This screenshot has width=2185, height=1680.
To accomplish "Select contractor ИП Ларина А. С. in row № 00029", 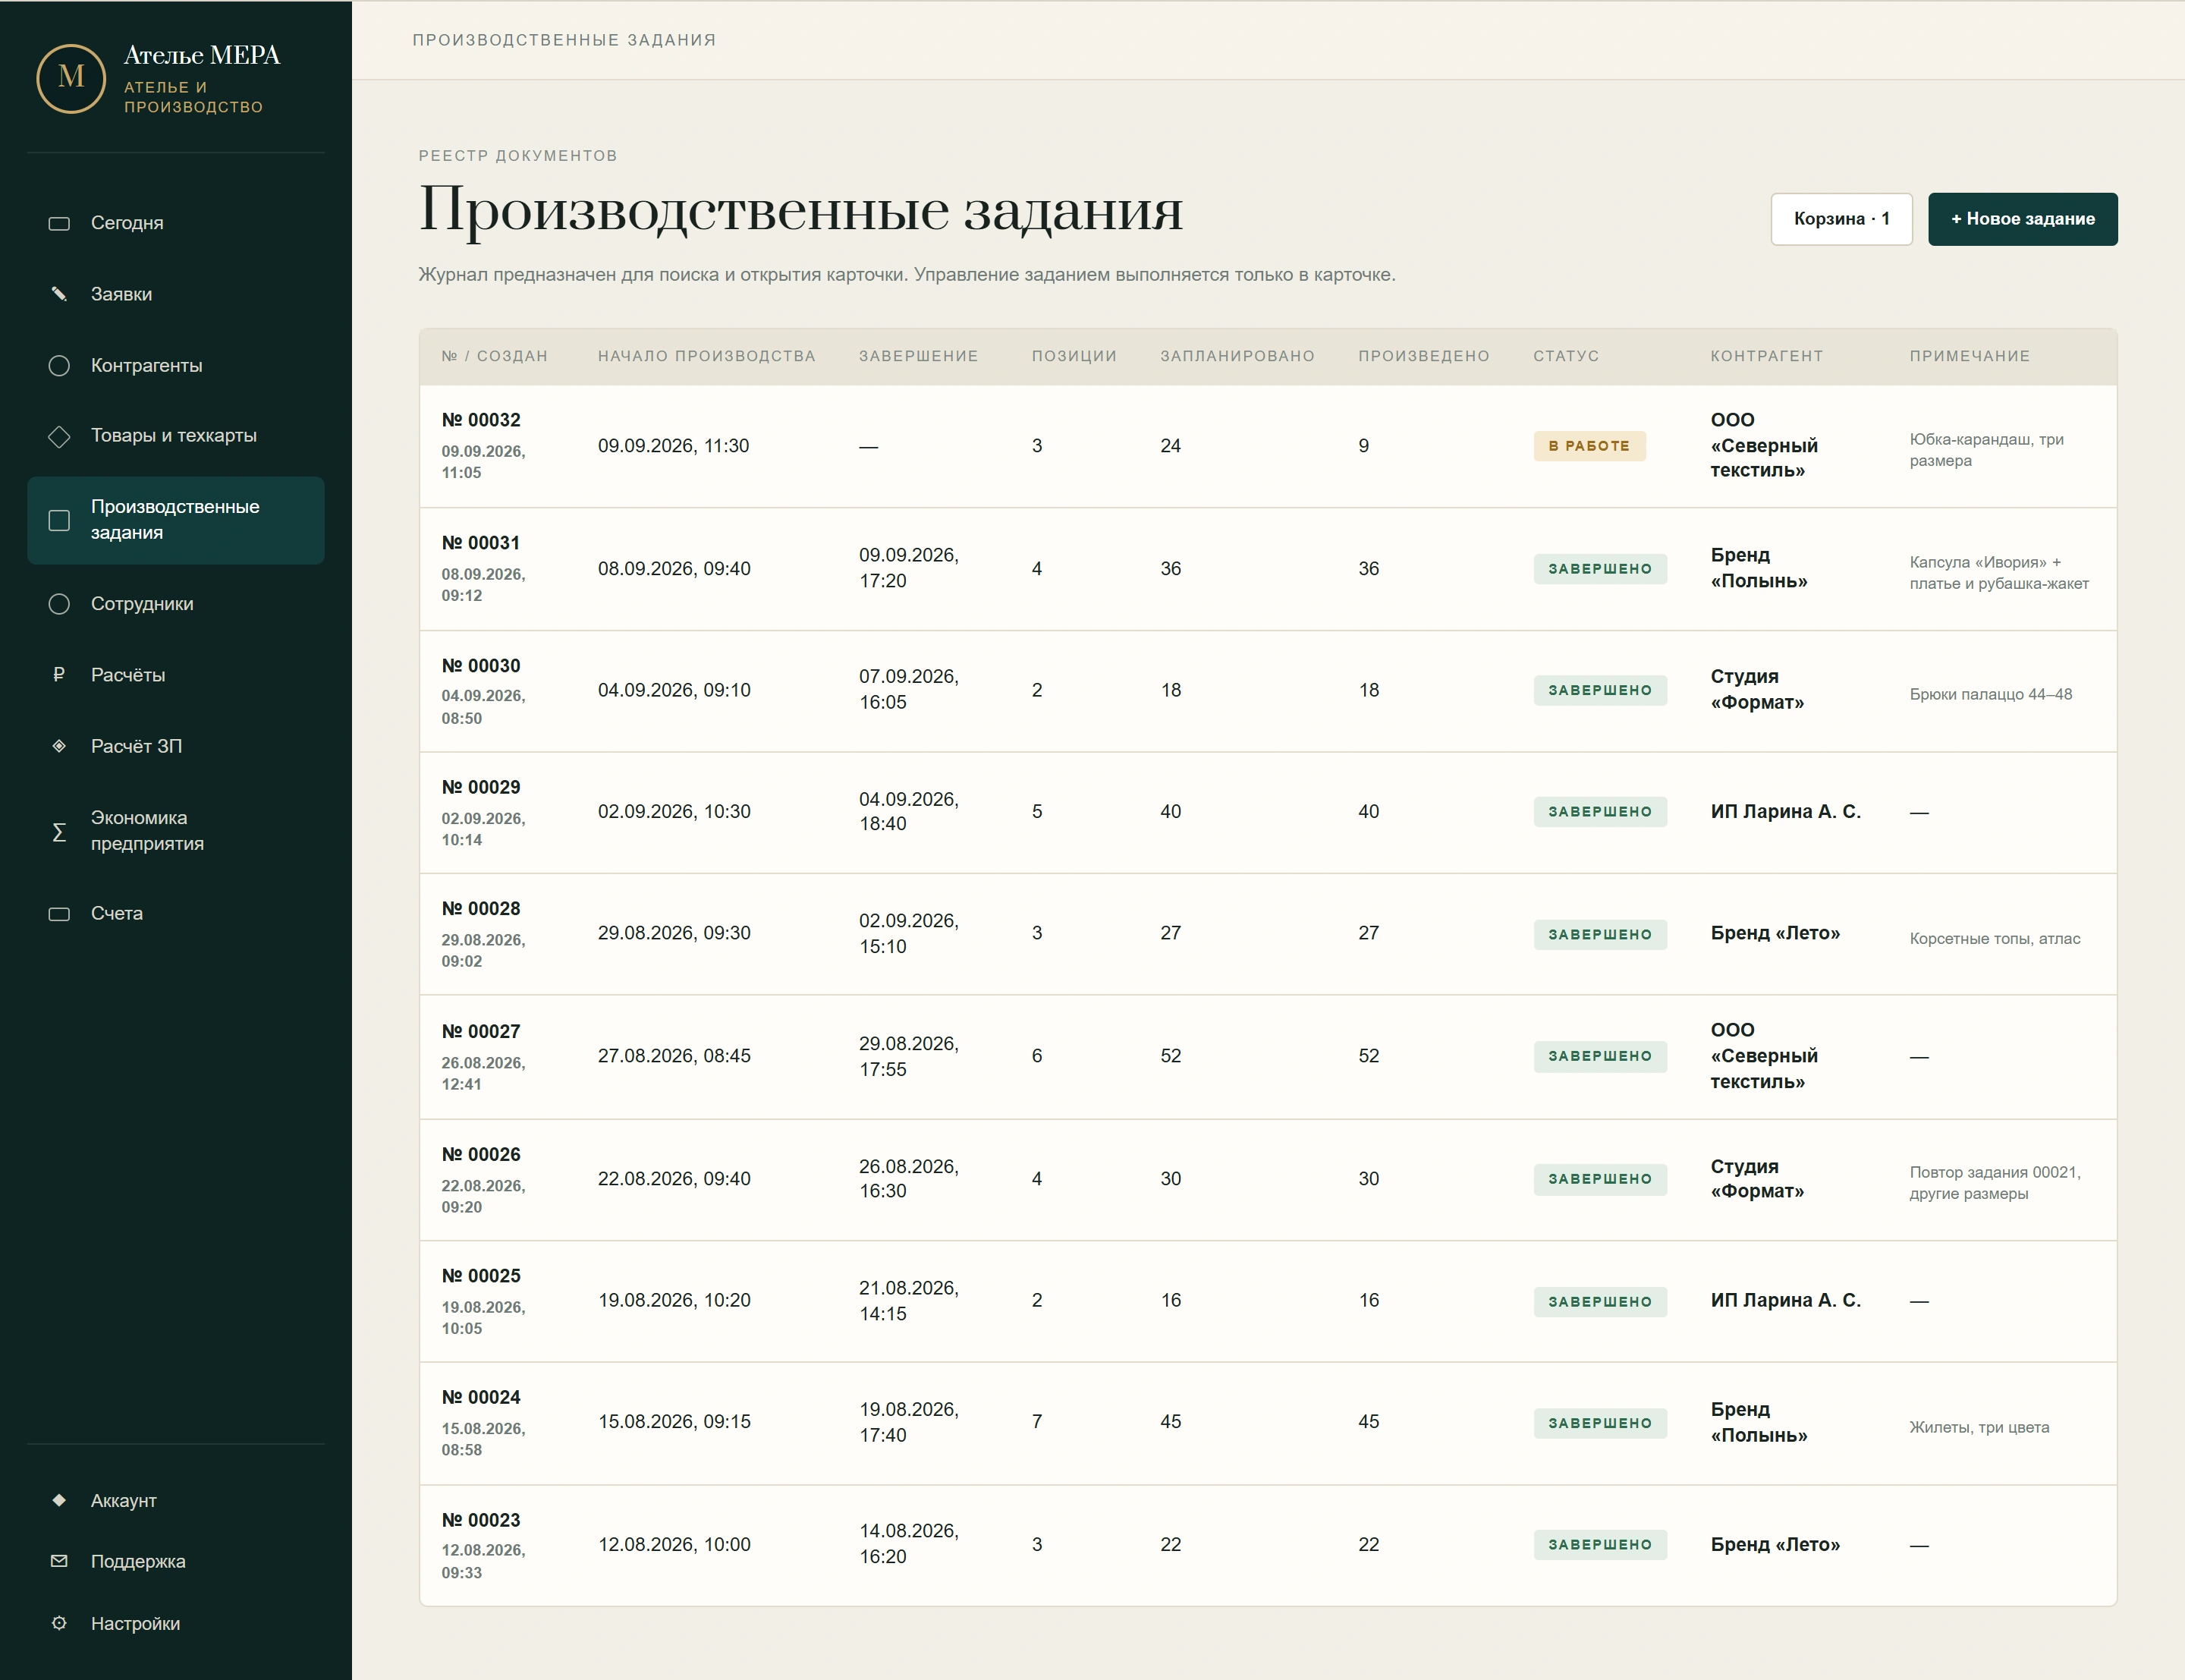I will [x=1785, y=811].
